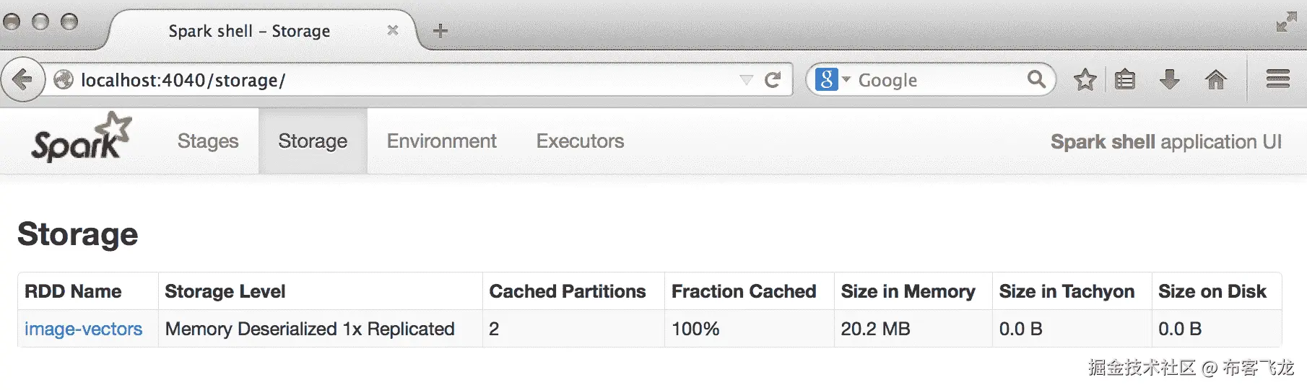Close the Spark shell – Storage tab
The width and height of the screenshot is (1307, 390).
(393, 30)
